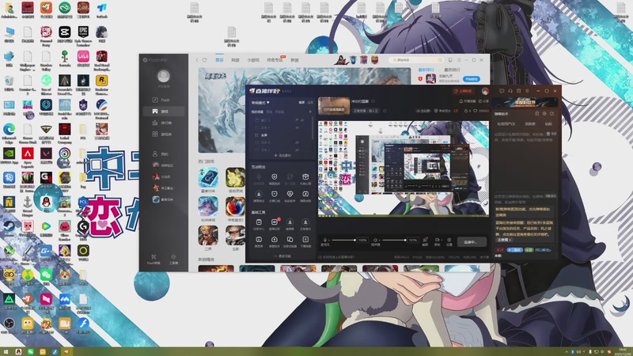633x356 pixels.
Task: Toggle visibility of fourth source row
Action: 297,142
